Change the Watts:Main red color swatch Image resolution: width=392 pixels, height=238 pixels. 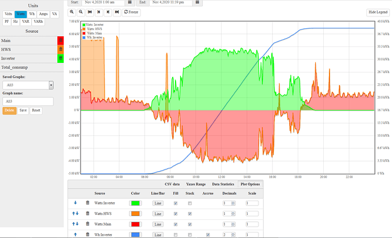pyautogui.click(x=136, y=224)
